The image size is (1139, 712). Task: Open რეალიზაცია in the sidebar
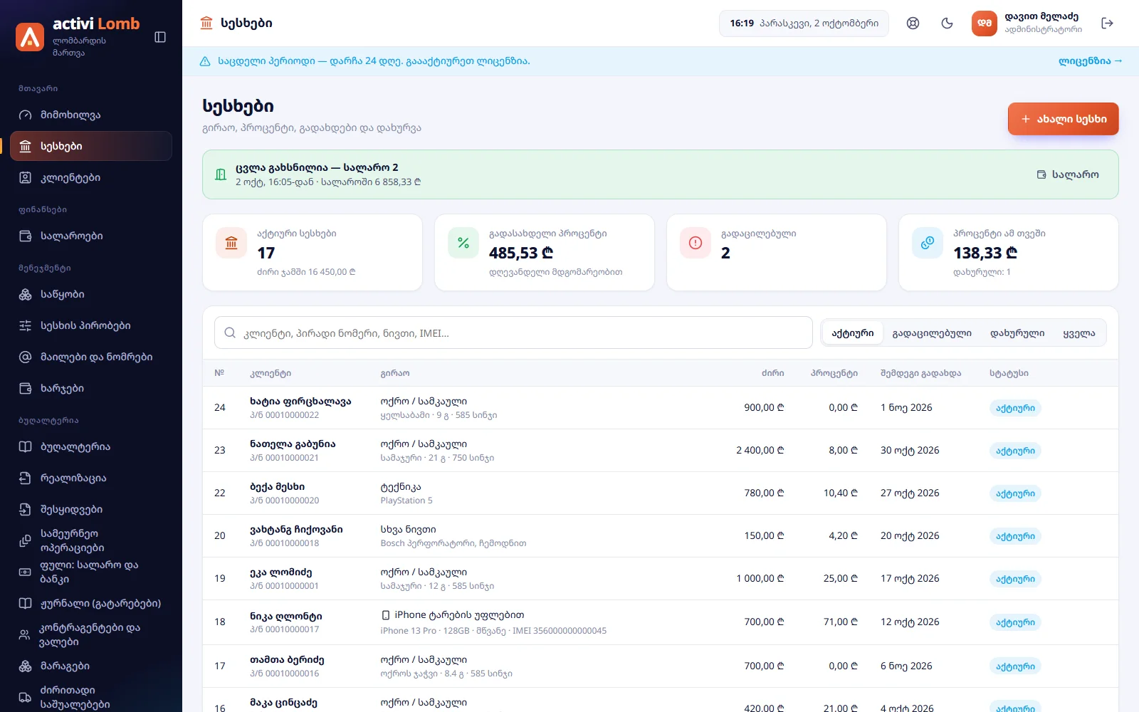[91, 478]
